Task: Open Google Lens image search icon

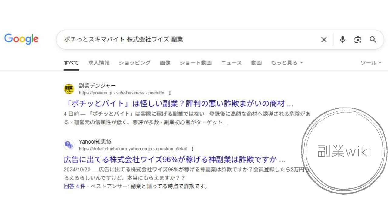Action: (x=358, y=40)
